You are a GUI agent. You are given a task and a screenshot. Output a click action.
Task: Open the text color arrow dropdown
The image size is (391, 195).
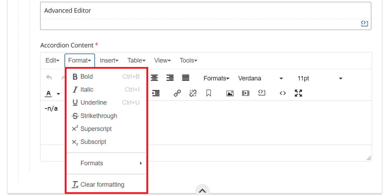58,94
